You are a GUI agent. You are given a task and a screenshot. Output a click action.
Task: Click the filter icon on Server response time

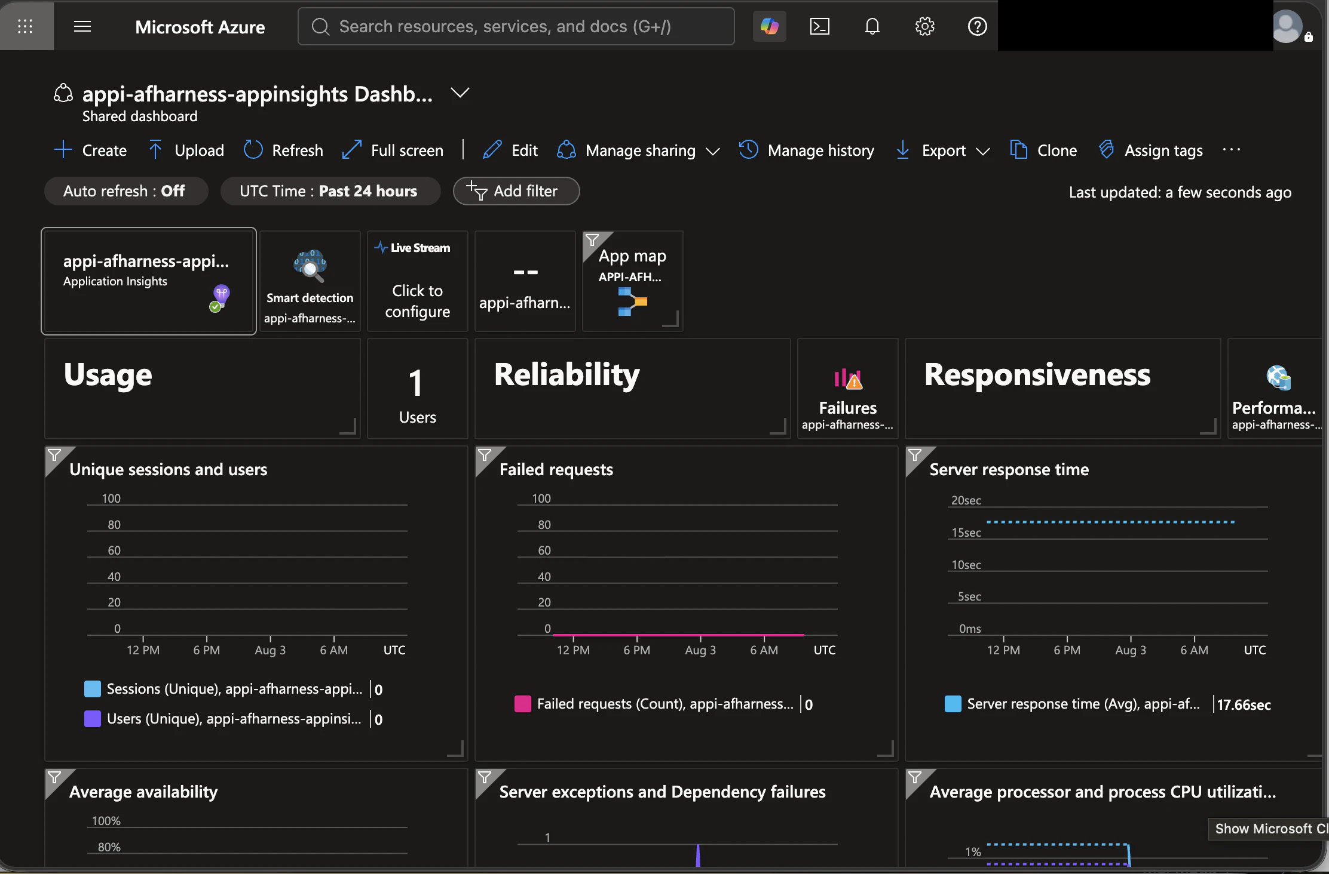[x=915, y=456]
